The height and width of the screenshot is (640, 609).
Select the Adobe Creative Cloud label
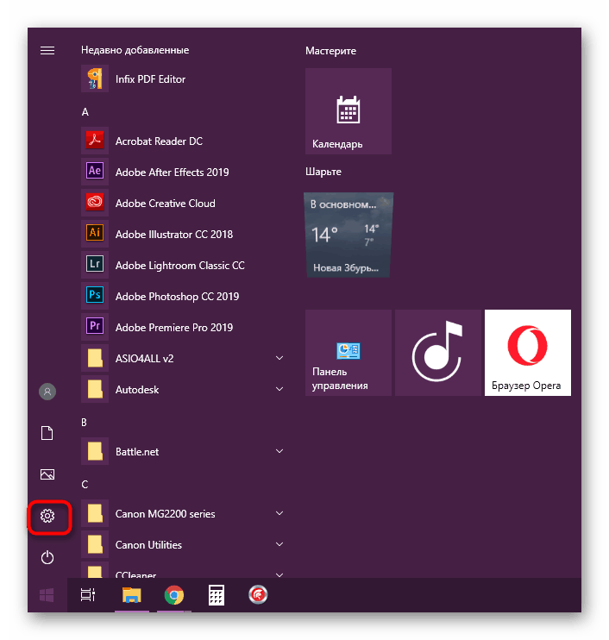pyautogui.click(x=166, y=204)
